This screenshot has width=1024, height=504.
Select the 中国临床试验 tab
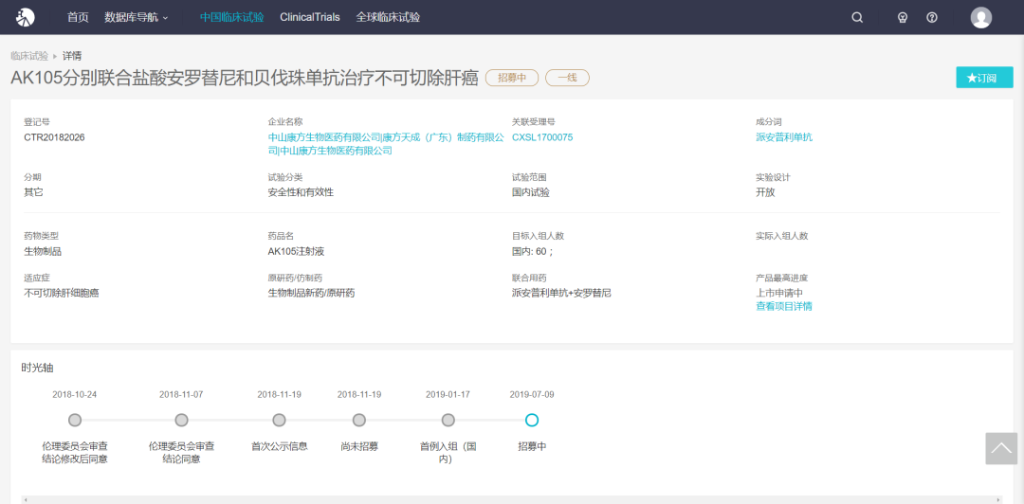coord(232,18)
